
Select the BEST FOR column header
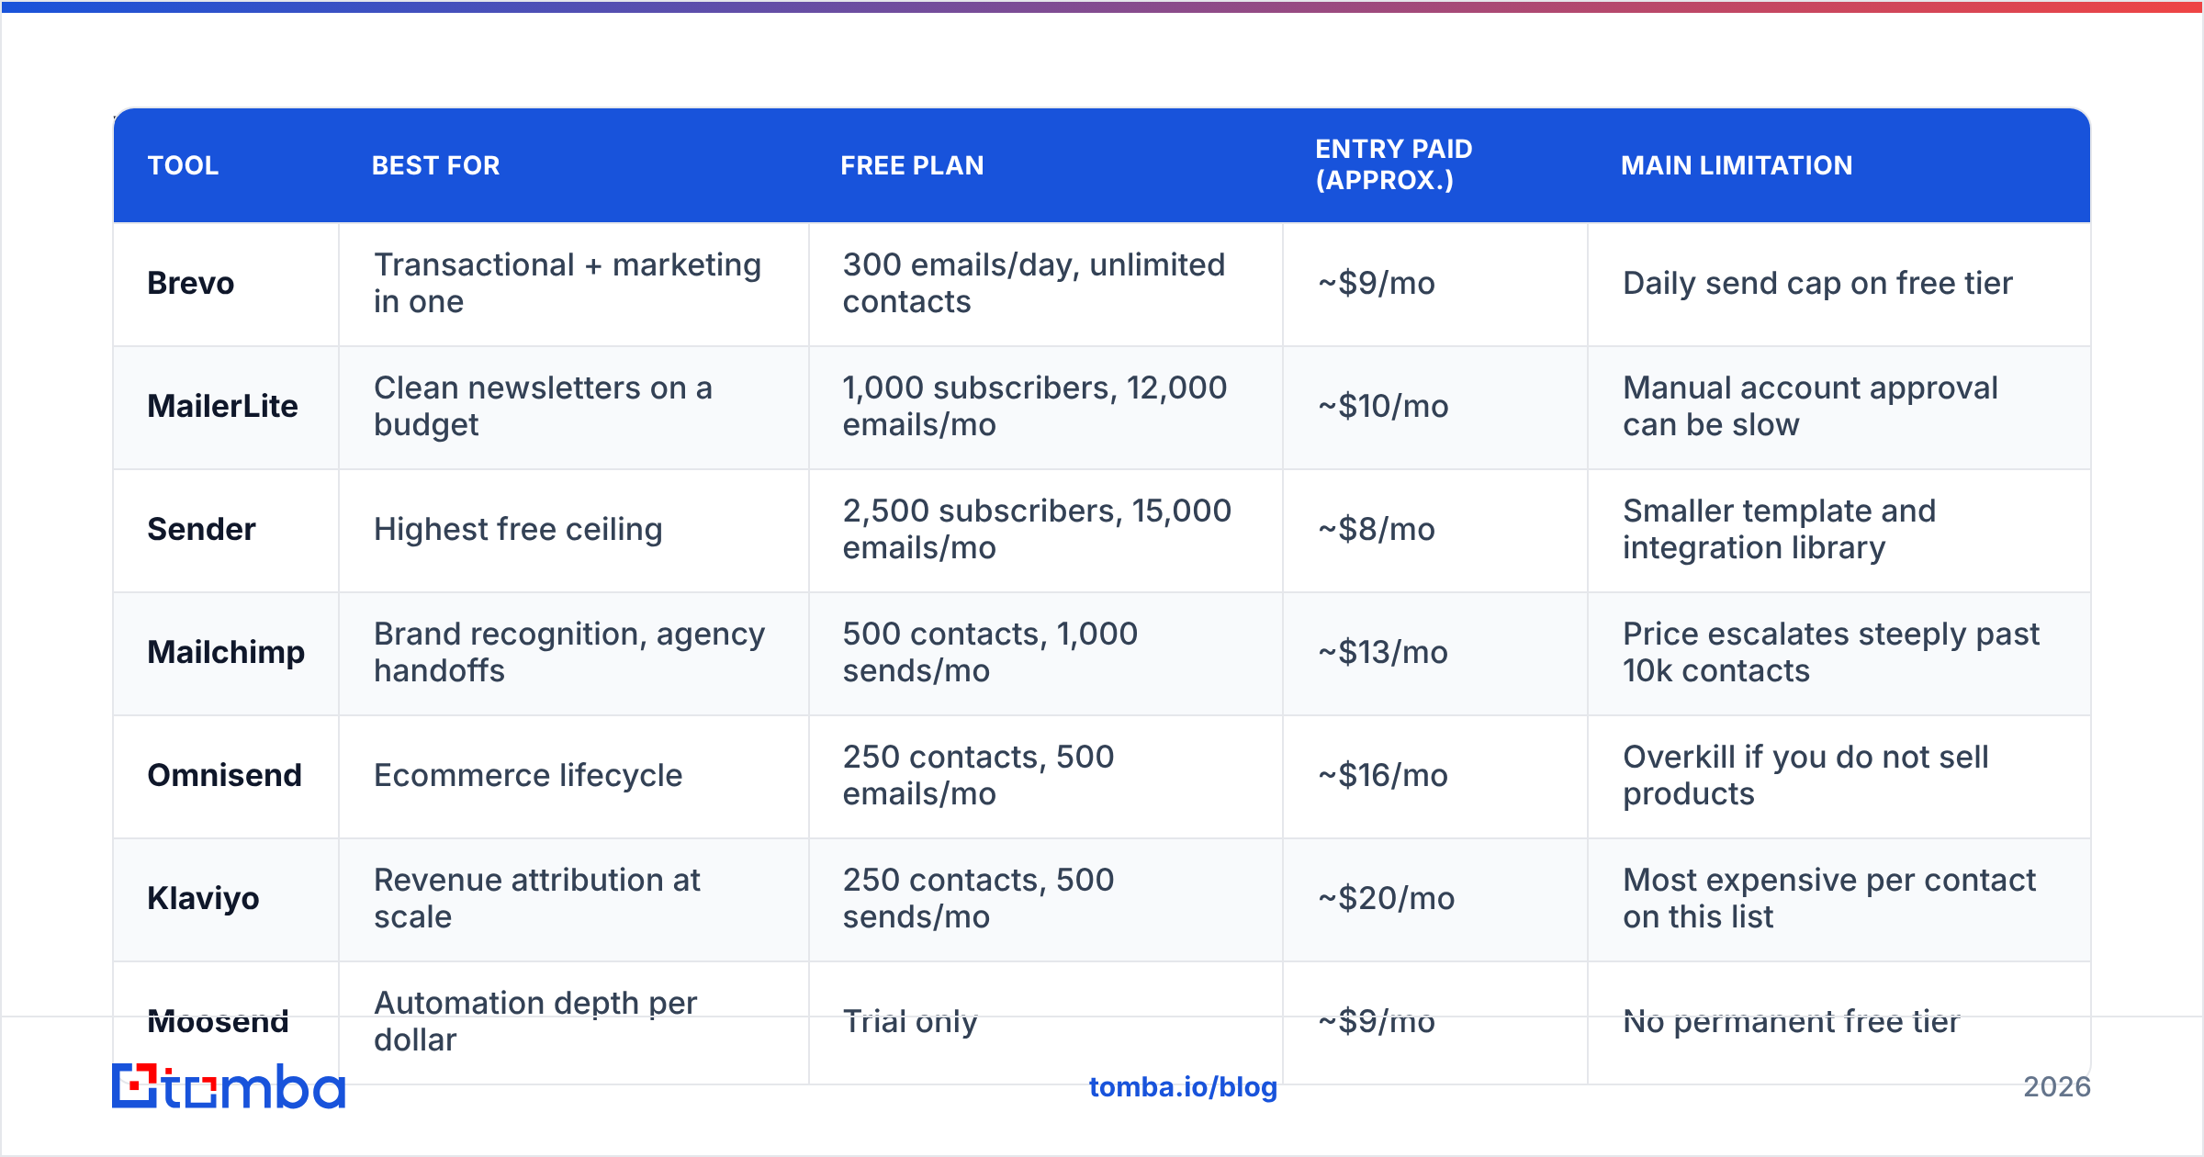pyautogui.click(x=436, y=165)
